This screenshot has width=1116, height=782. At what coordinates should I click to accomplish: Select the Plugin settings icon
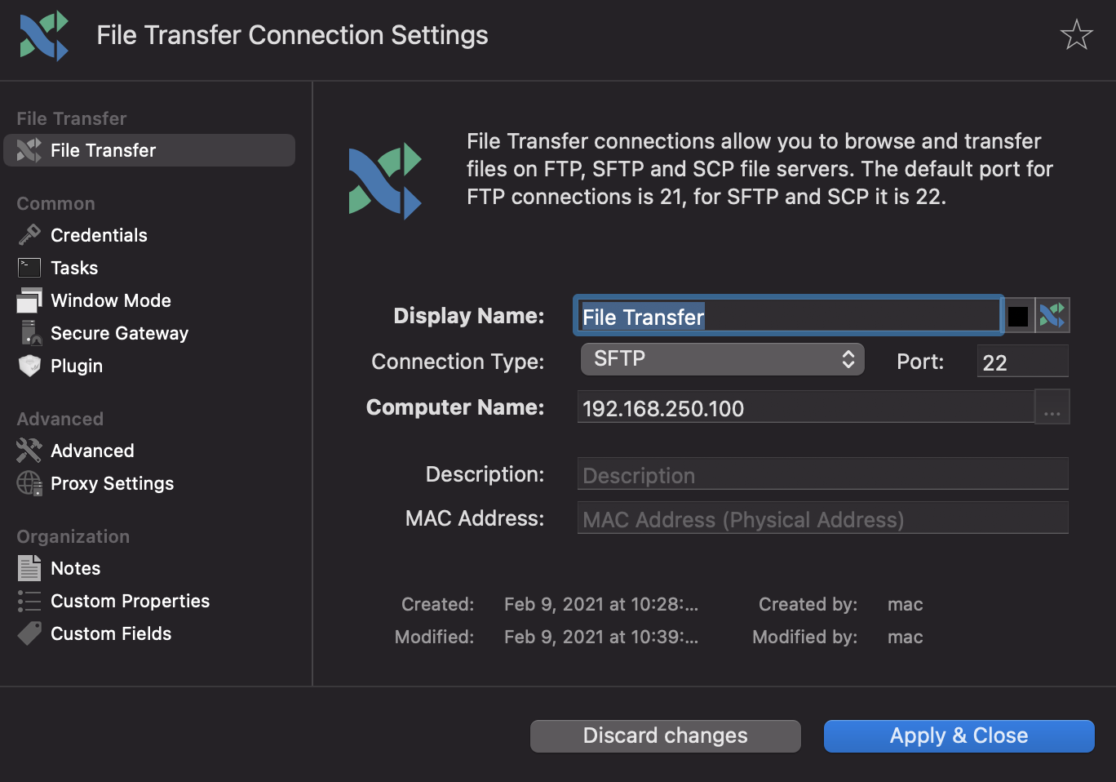pyautogui.click(x=29, y=366)
